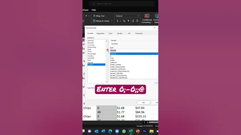
Task: Click the OK button
Action: [143, 103]
